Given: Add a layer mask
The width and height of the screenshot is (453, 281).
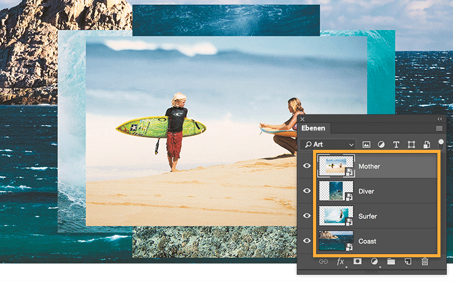Looking at the screenshot, I should pos(357,262).
